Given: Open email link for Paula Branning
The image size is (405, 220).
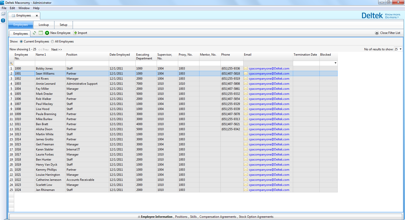Looking at the screenshot, I should pos(269,114).
